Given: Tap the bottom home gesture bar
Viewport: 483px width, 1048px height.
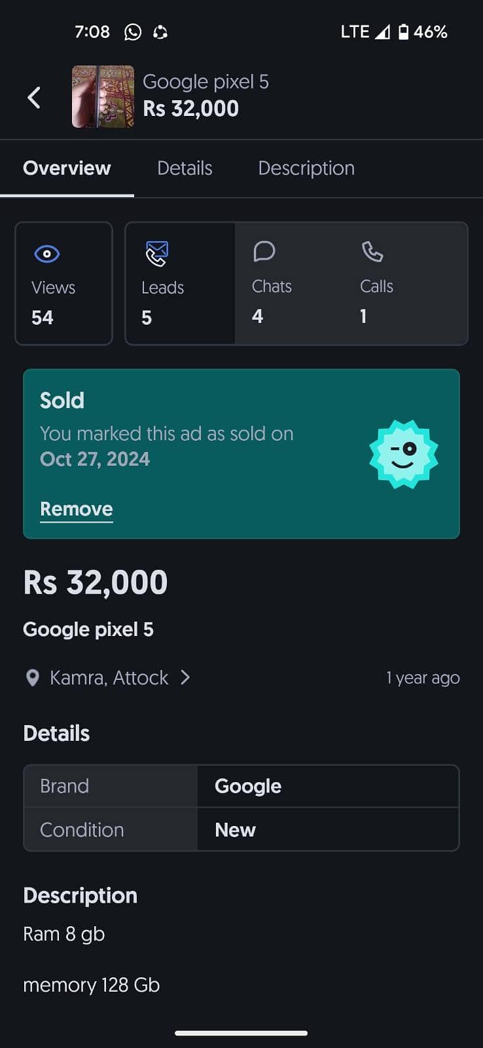Looking at the screenshot, I should tap(241, 1033).
